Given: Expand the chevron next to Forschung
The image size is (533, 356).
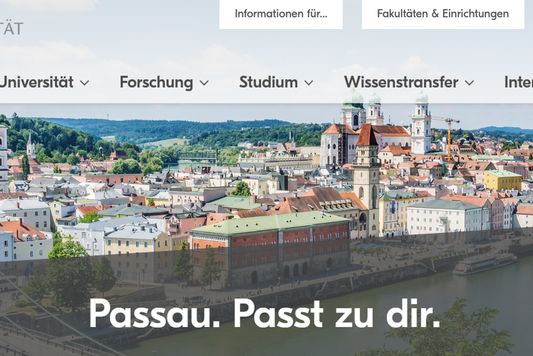Looking at the screenshot, I should tap(204, 83).
